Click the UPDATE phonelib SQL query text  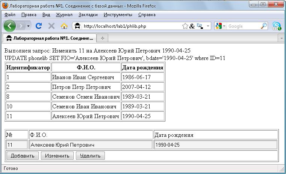click(115, 58)
